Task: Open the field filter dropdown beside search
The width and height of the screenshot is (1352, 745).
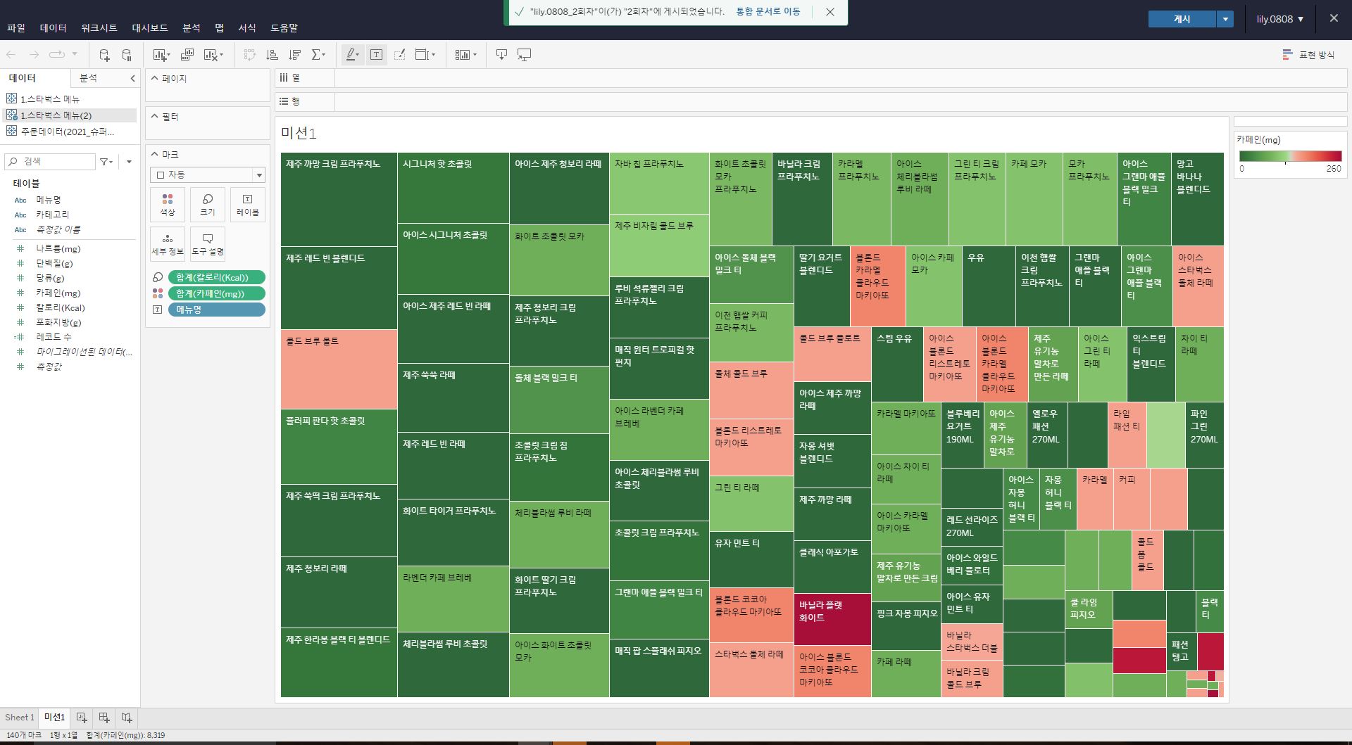Action: pyautogui.click(x=106, y=162)
